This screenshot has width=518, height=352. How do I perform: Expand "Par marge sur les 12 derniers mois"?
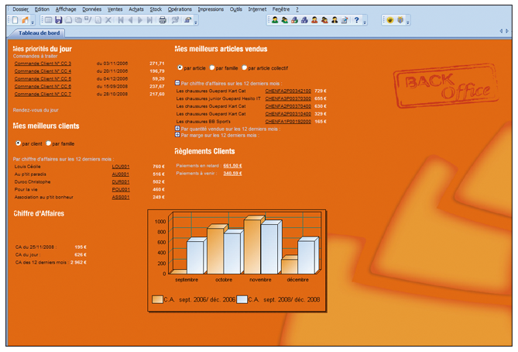click(x=177, y=135)
